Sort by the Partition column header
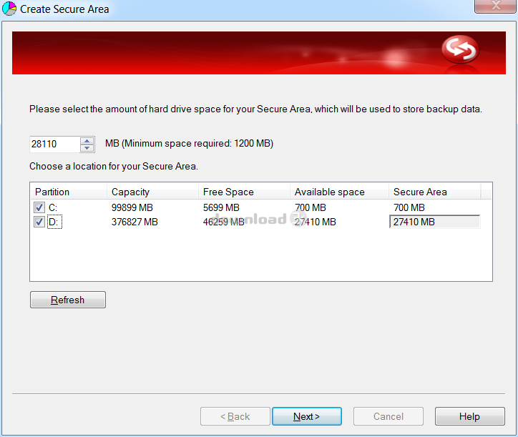Screen dimensions: 518x437 pos(69,192)
